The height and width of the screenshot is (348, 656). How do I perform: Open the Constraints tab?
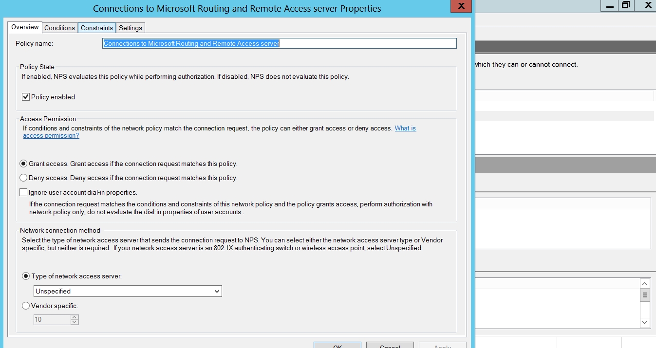coord(97,28)
